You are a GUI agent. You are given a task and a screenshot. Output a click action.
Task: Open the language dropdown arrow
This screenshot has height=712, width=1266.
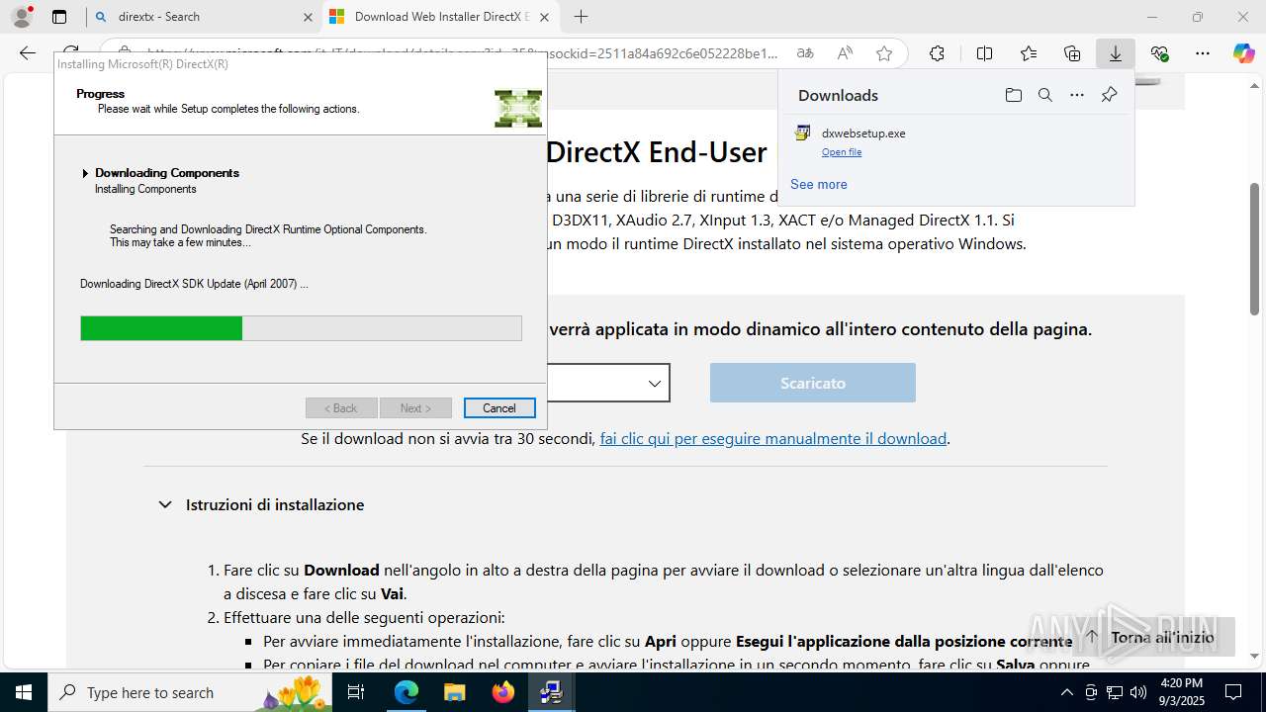point(655,383)
